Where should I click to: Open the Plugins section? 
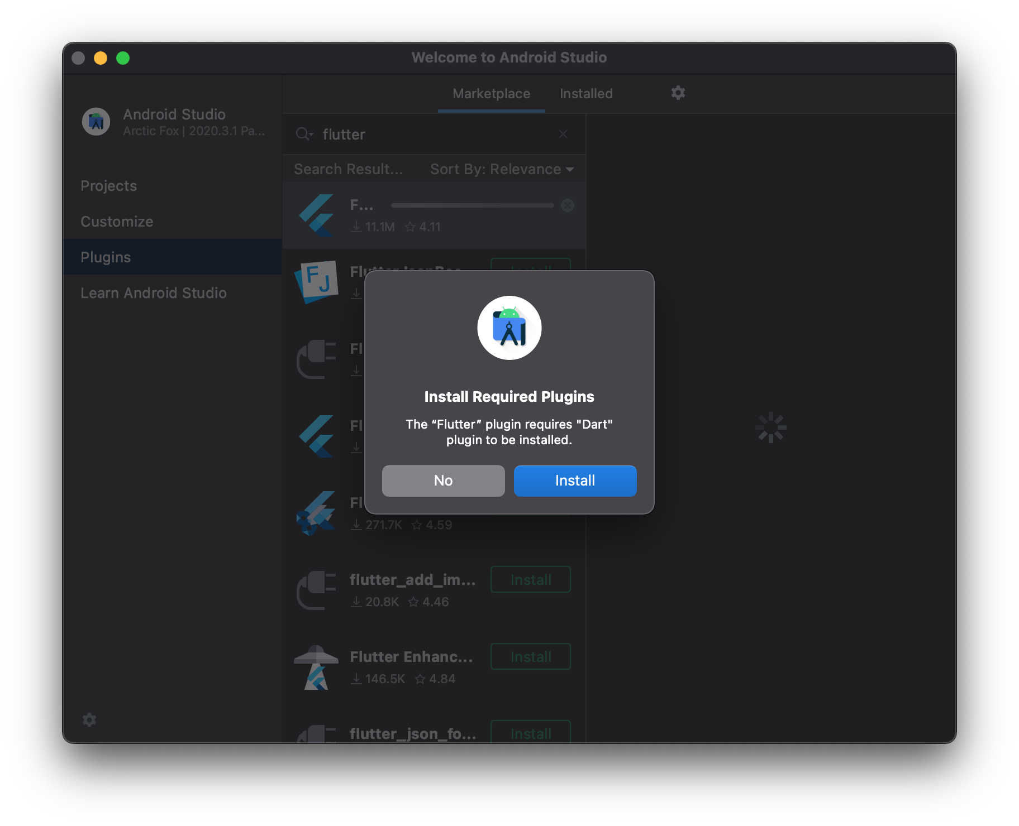coord(172,257)
